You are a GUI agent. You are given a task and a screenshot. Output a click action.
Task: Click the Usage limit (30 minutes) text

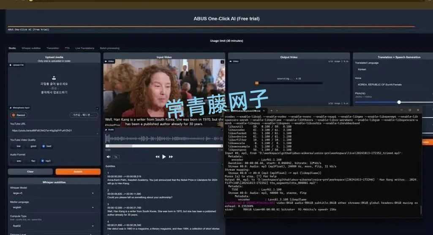(x=226, y=41)
